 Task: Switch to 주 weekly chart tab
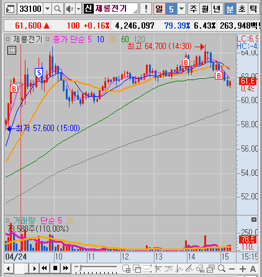tap(194, 9)
